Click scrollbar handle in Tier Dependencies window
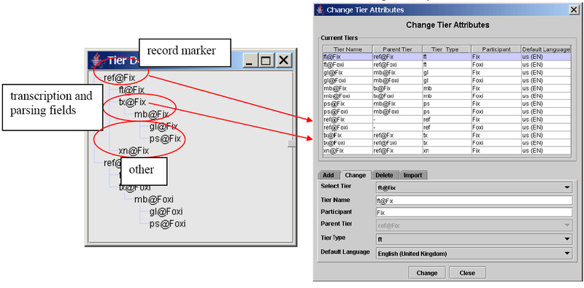The width and height of the screenshot is (584, 288). click(x=292, y=144)
